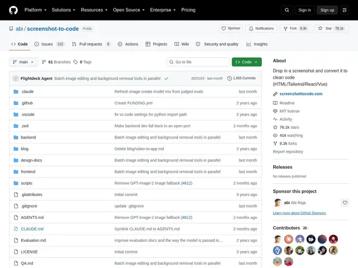This screenshot has height=268, width=358.
Task: Open the appearance settings icon beside Sign up
Action: tap(345, 10)
